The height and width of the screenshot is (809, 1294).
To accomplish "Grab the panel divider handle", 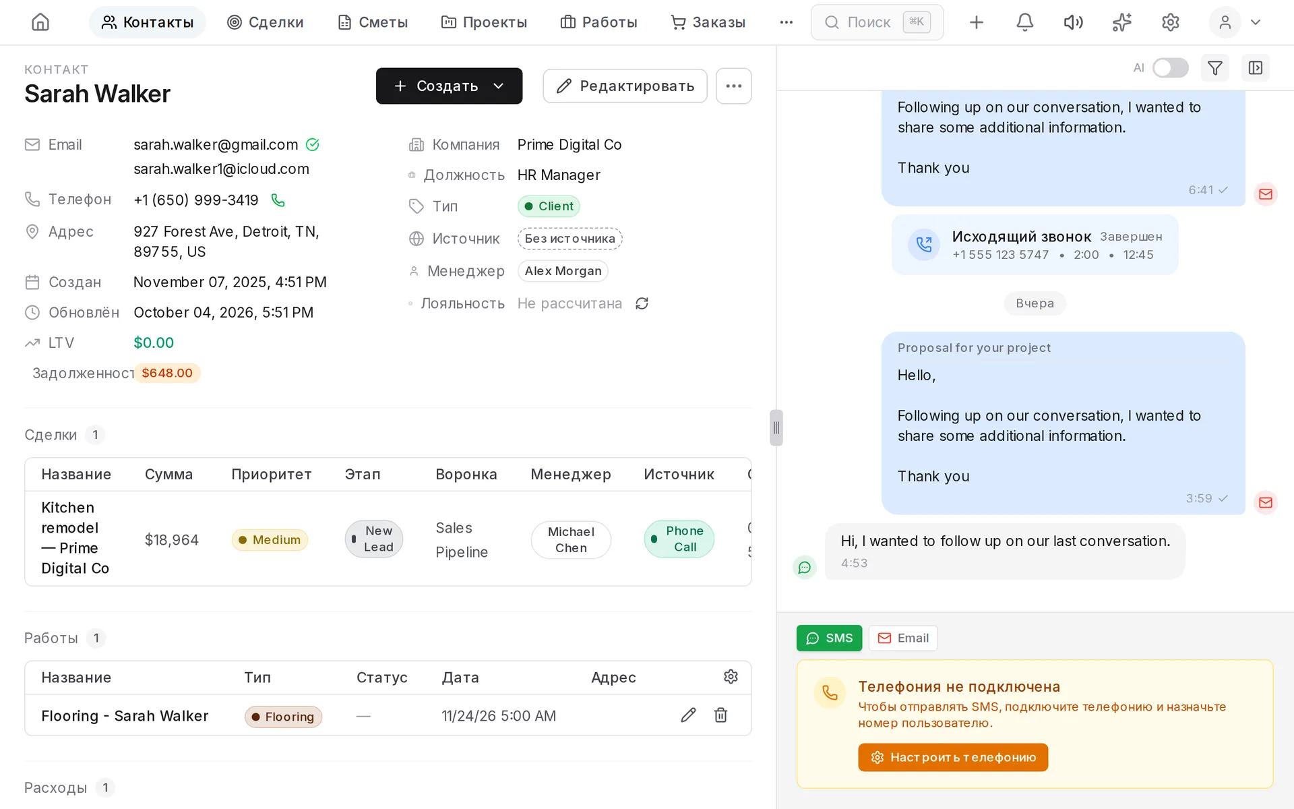I will click(776, 427).
